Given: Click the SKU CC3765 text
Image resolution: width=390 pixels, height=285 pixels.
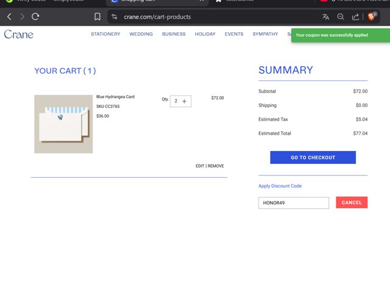Looking at the screenshot, I should [x=108, y=107].
